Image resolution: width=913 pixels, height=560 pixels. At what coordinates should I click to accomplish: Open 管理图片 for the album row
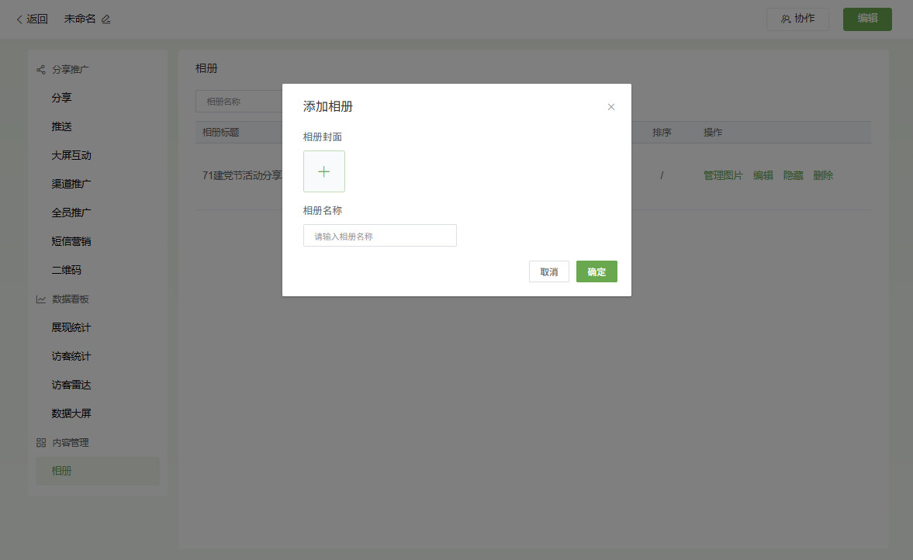723,176
